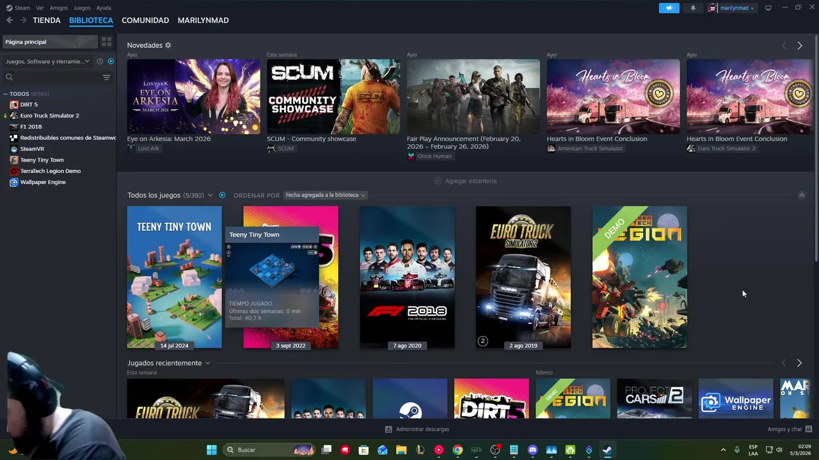819x460 pixels.
Task: Click the Lost Ark tag icon under news
Action: [131, 148]
